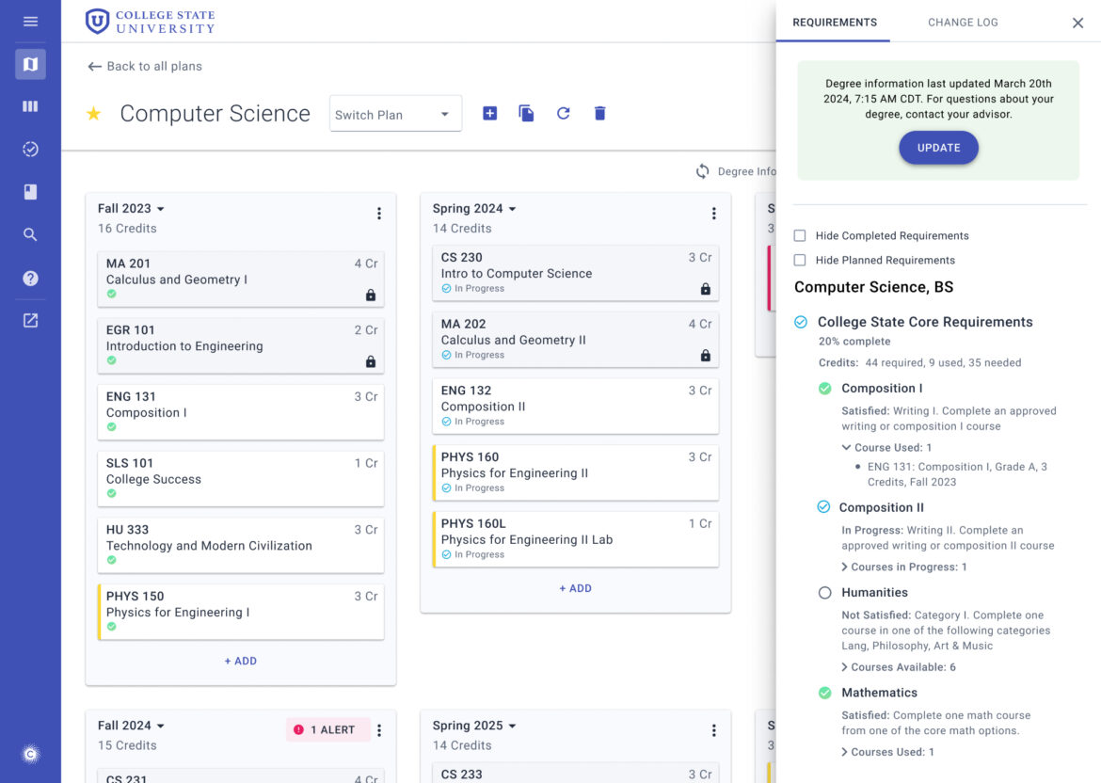
Task: Open the external link icon in sidebar
Action: tap(30, 321)
